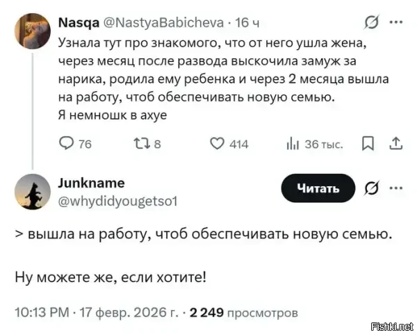417x335 pixels.
Task: Expand the three-dot menu on Junkname's tweet
Action: point(396,188)
